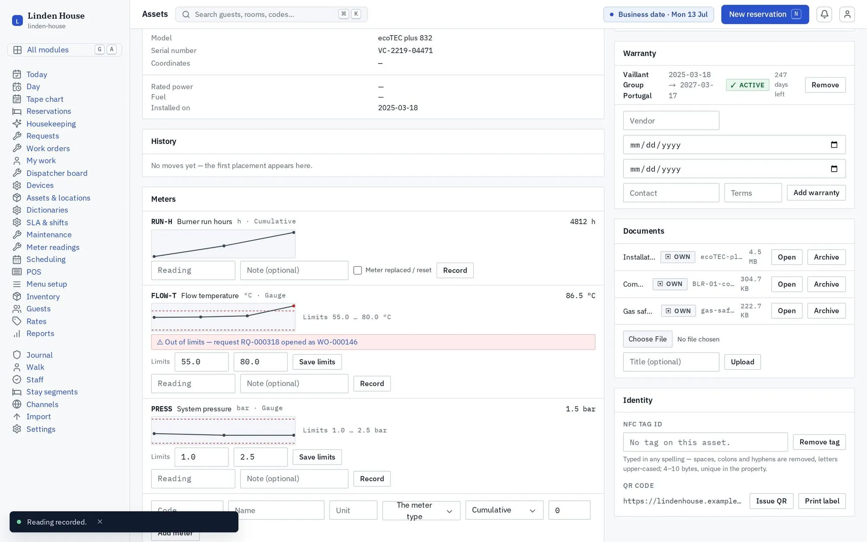Open Meter readings in sidebar
Viewport: 867px width, 542px height.
pyautogui.click(x=53, y=247)
